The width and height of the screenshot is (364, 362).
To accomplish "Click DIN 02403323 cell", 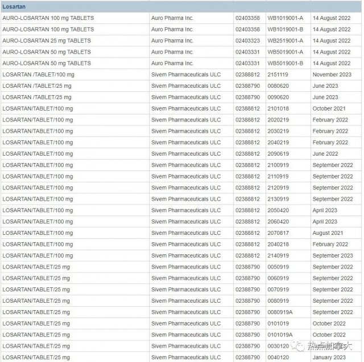I will pyautogui.click(x=247, y=40).
